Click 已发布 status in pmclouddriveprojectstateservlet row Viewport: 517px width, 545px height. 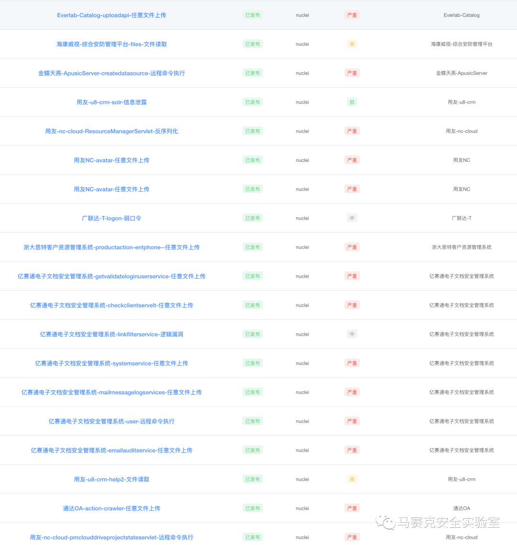pos(253,537)
